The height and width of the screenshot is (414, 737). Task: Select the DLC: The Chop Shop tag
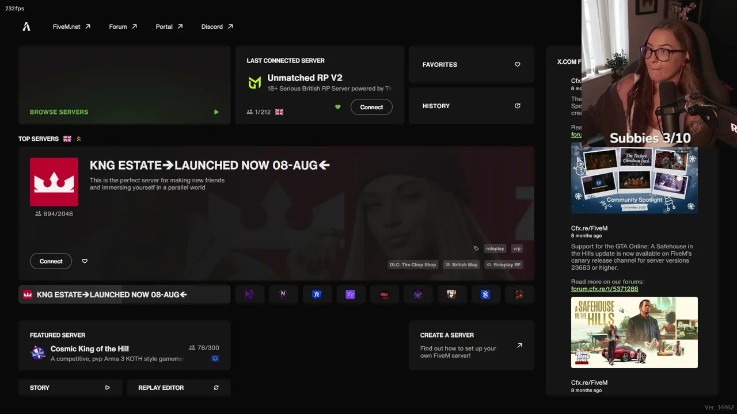(413, 264)
